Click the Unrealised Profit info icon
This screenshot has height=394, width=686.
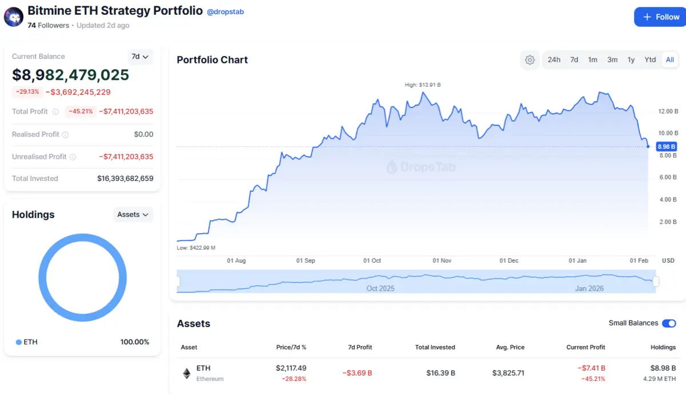pos(73,157)
